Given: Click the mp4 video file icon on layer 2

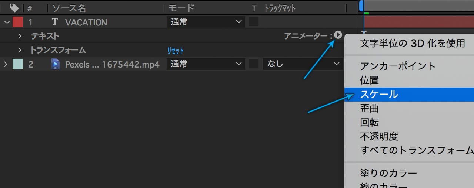Looking at the screenshot, I should click(56, 64).
